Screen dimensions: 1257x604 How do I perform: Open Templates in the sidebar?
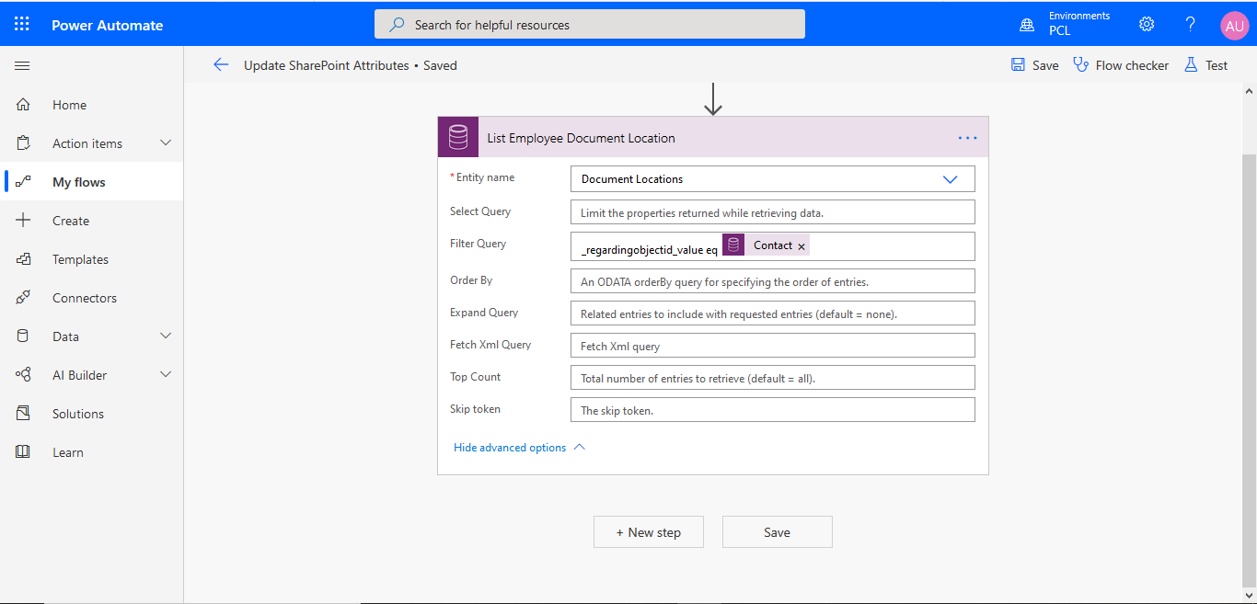pyautogui.click(x=92, y=259)
